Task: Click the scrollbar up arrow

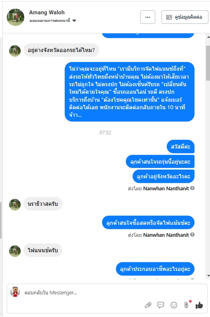Action: [x=208, y=37]
